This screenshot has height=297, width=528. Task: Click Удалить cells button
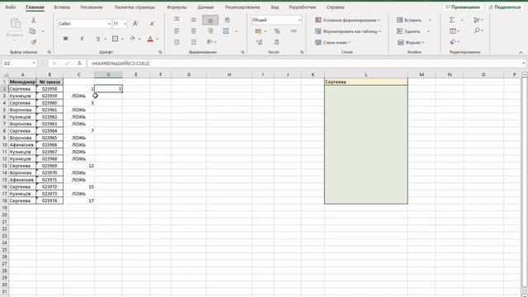(x=408, y=31)
